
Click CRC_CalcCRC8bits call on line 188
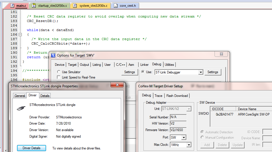point(61,44)
